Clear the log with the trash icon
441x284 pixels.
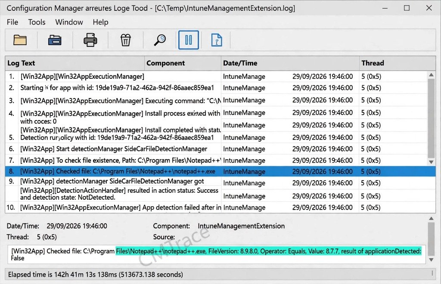pos(125,40)
